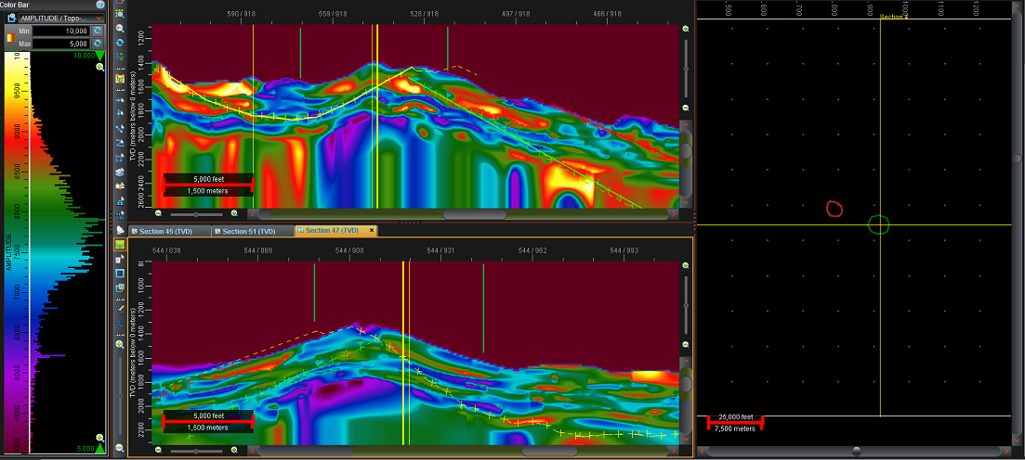Viewport: 1025px width, 460px height.
Task: Click vertical zoom slider beside top section
Action: click(686, 69)
